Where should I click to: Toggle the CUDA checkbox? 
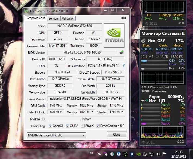point(67,126)
